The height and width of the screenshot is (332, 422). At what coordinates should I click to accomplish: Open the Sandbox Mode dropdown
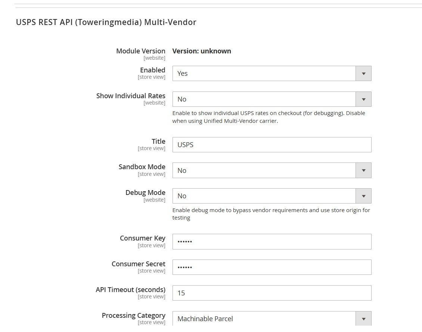pos(272,170)
